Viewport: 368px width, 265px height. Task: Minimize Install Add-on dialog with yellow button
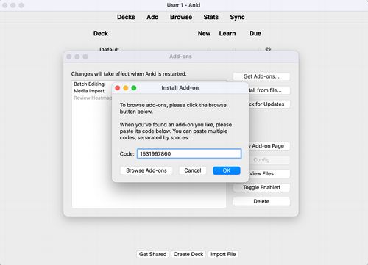(126, 88)
